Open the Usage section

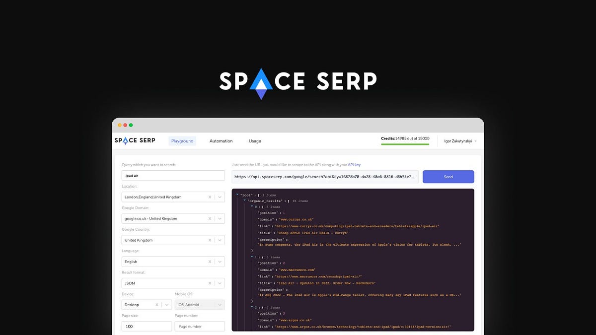point(255,141)
